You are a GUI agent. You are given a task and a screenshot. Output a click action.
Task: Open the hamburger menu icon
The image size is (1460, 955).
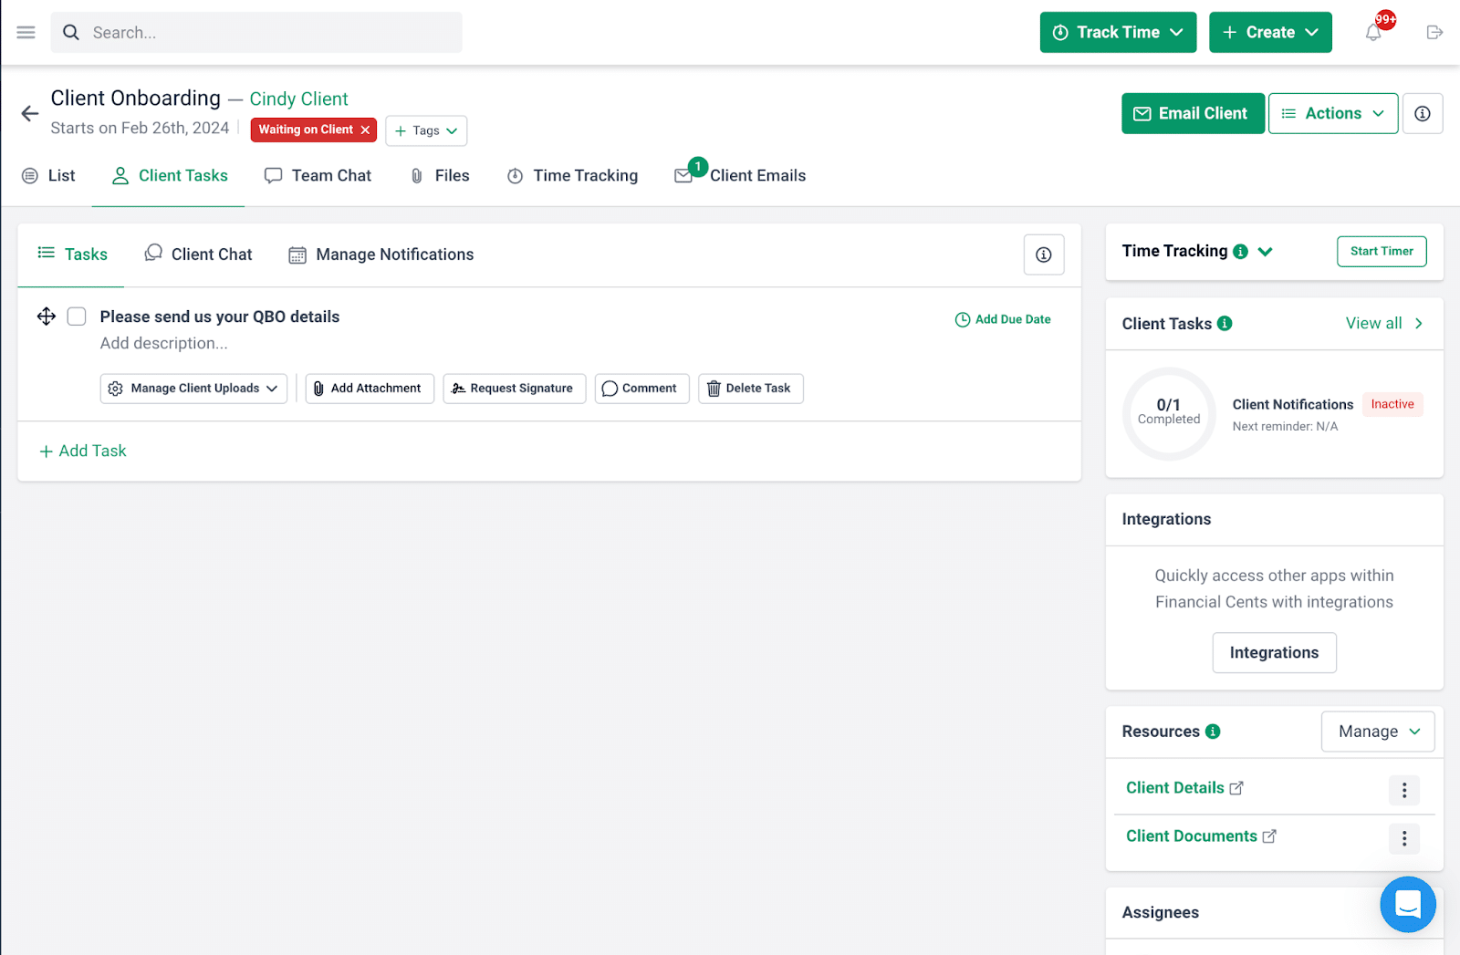coord(26,33)
